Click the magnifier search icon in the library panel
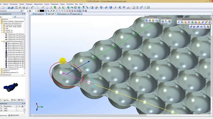213x119 pixels. 15,17
